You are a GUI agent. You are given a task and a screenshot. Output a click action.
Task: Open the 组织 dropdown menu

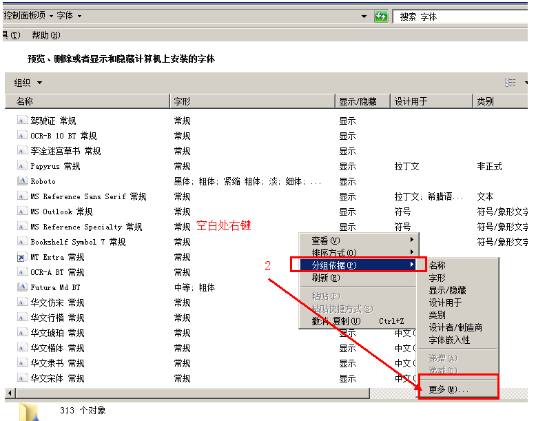click(28, 83)
